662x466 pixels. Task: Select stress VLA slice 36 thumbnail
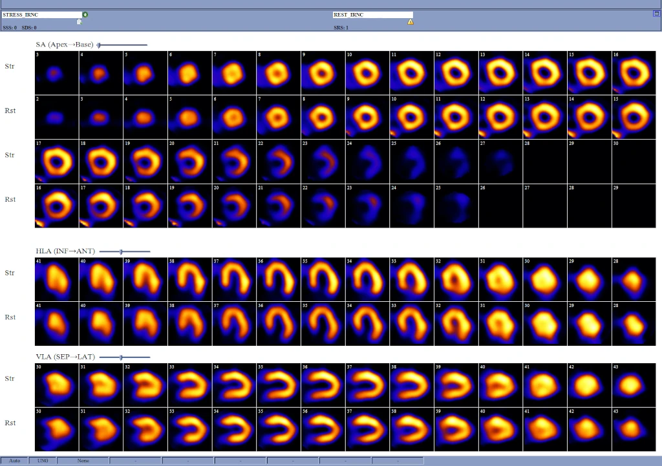tap(322, 384)
